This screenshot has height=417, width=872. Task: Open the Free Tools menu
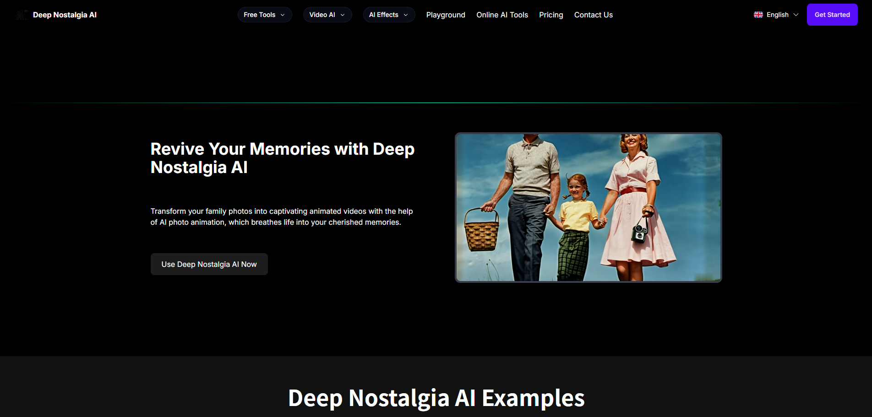tap(259, 15)
